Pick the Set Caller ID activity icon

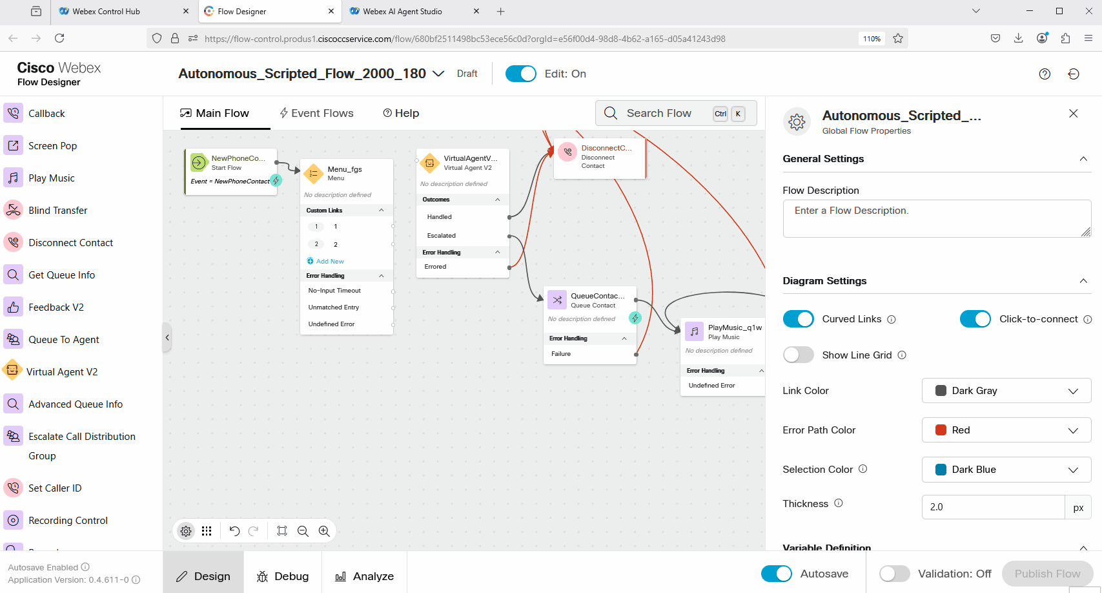point(13,488)
